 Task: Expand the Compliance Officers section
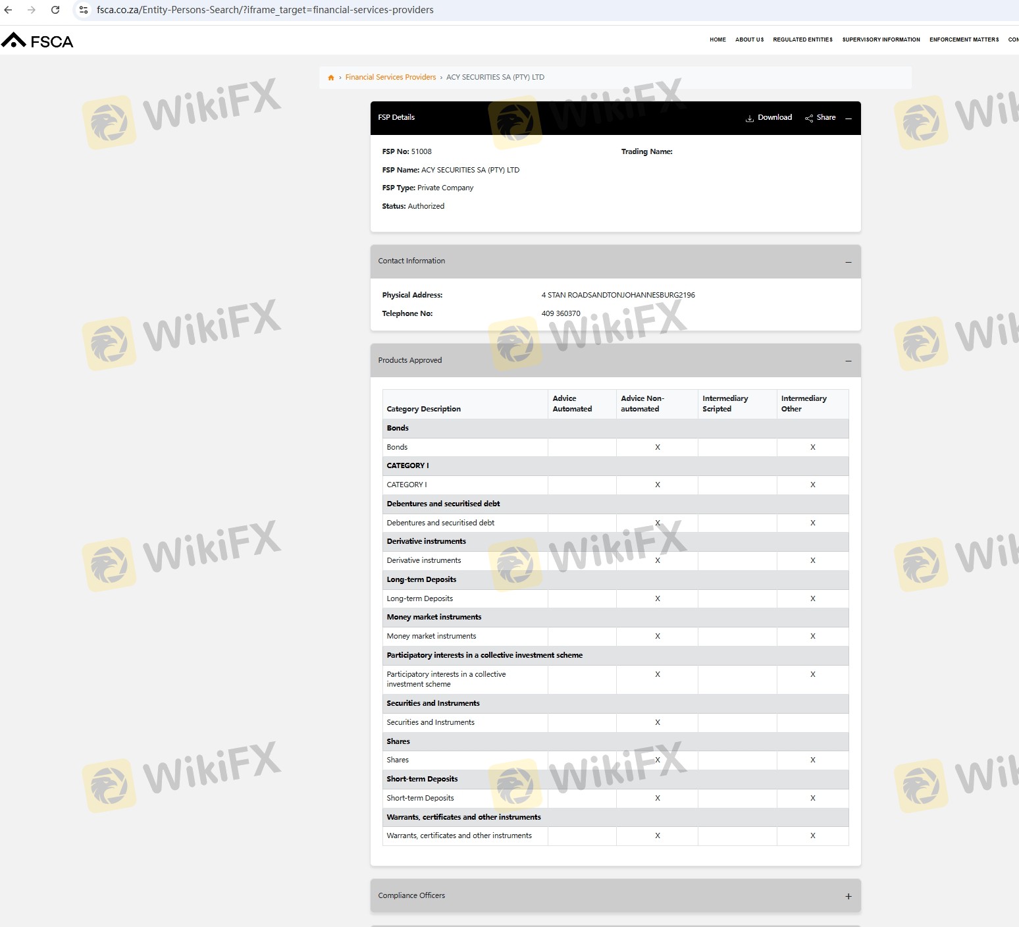pyautogui.click(x=849, y=896)
